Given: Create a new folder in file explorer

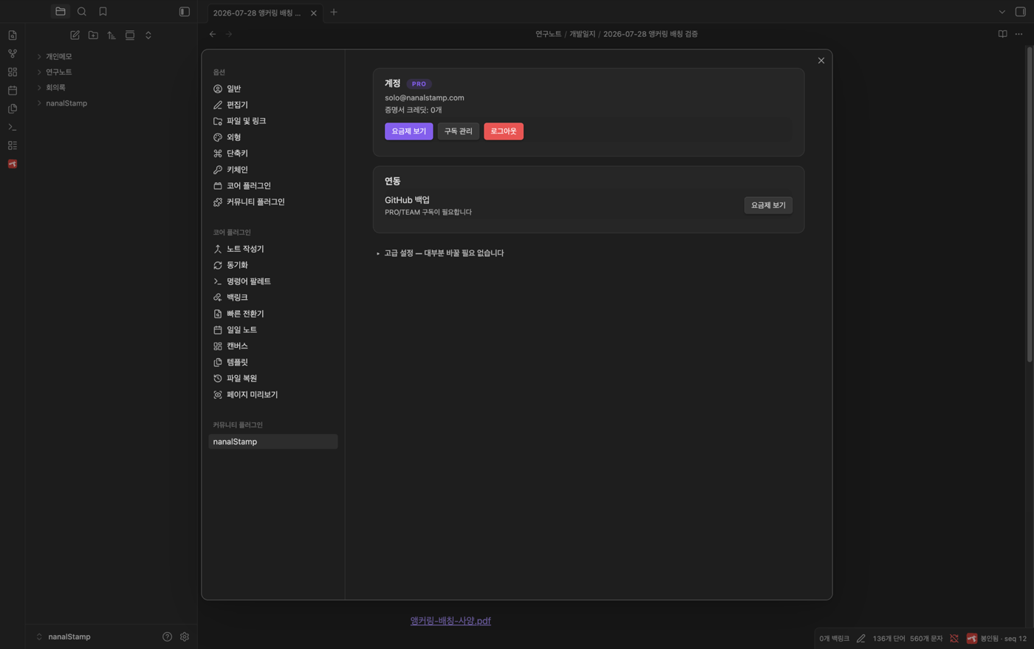Looking at the screenshot, I should point(93,35).
